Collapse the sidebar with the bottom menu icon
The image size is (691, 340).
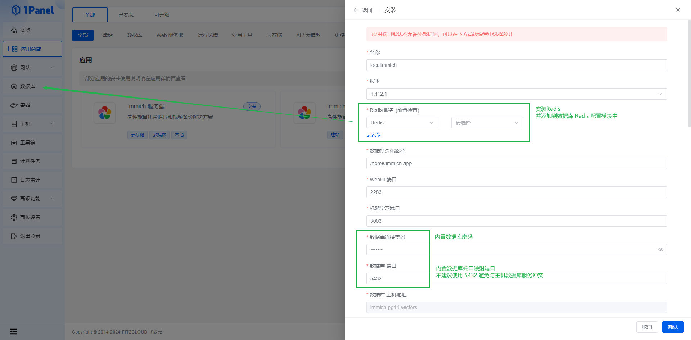13,331
